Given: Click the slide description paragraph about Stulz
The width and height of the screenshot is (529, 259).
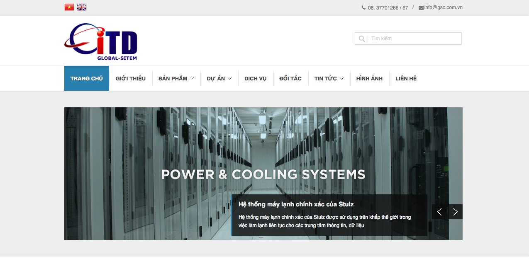Looking at the screenshot, I should [x=325, y=221].
